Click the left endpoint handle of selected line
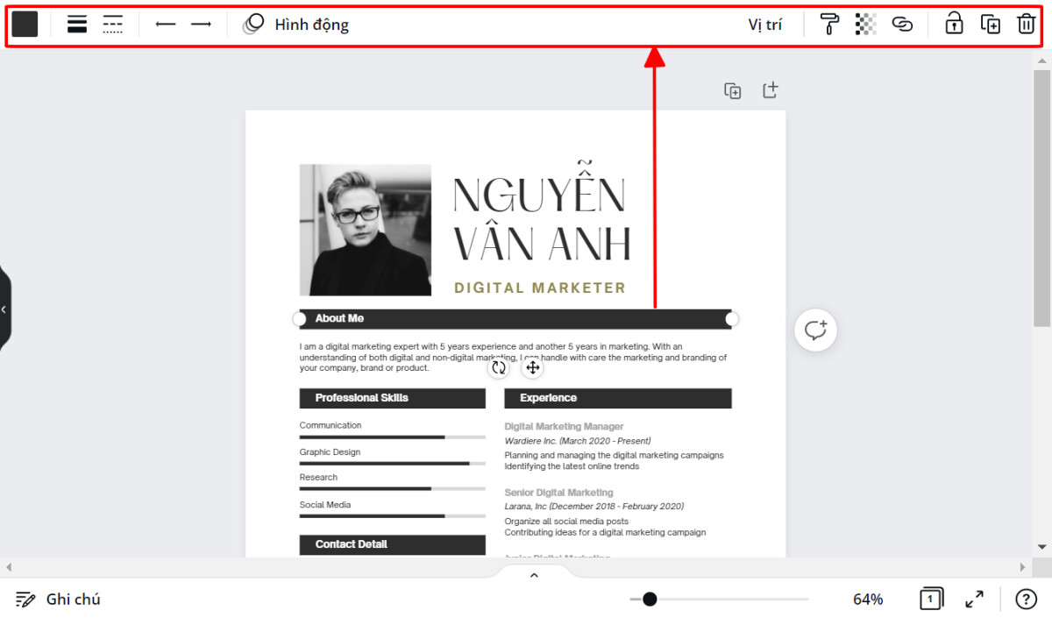Viewport: 1052px width, 618px height. (x=299, y=319)
